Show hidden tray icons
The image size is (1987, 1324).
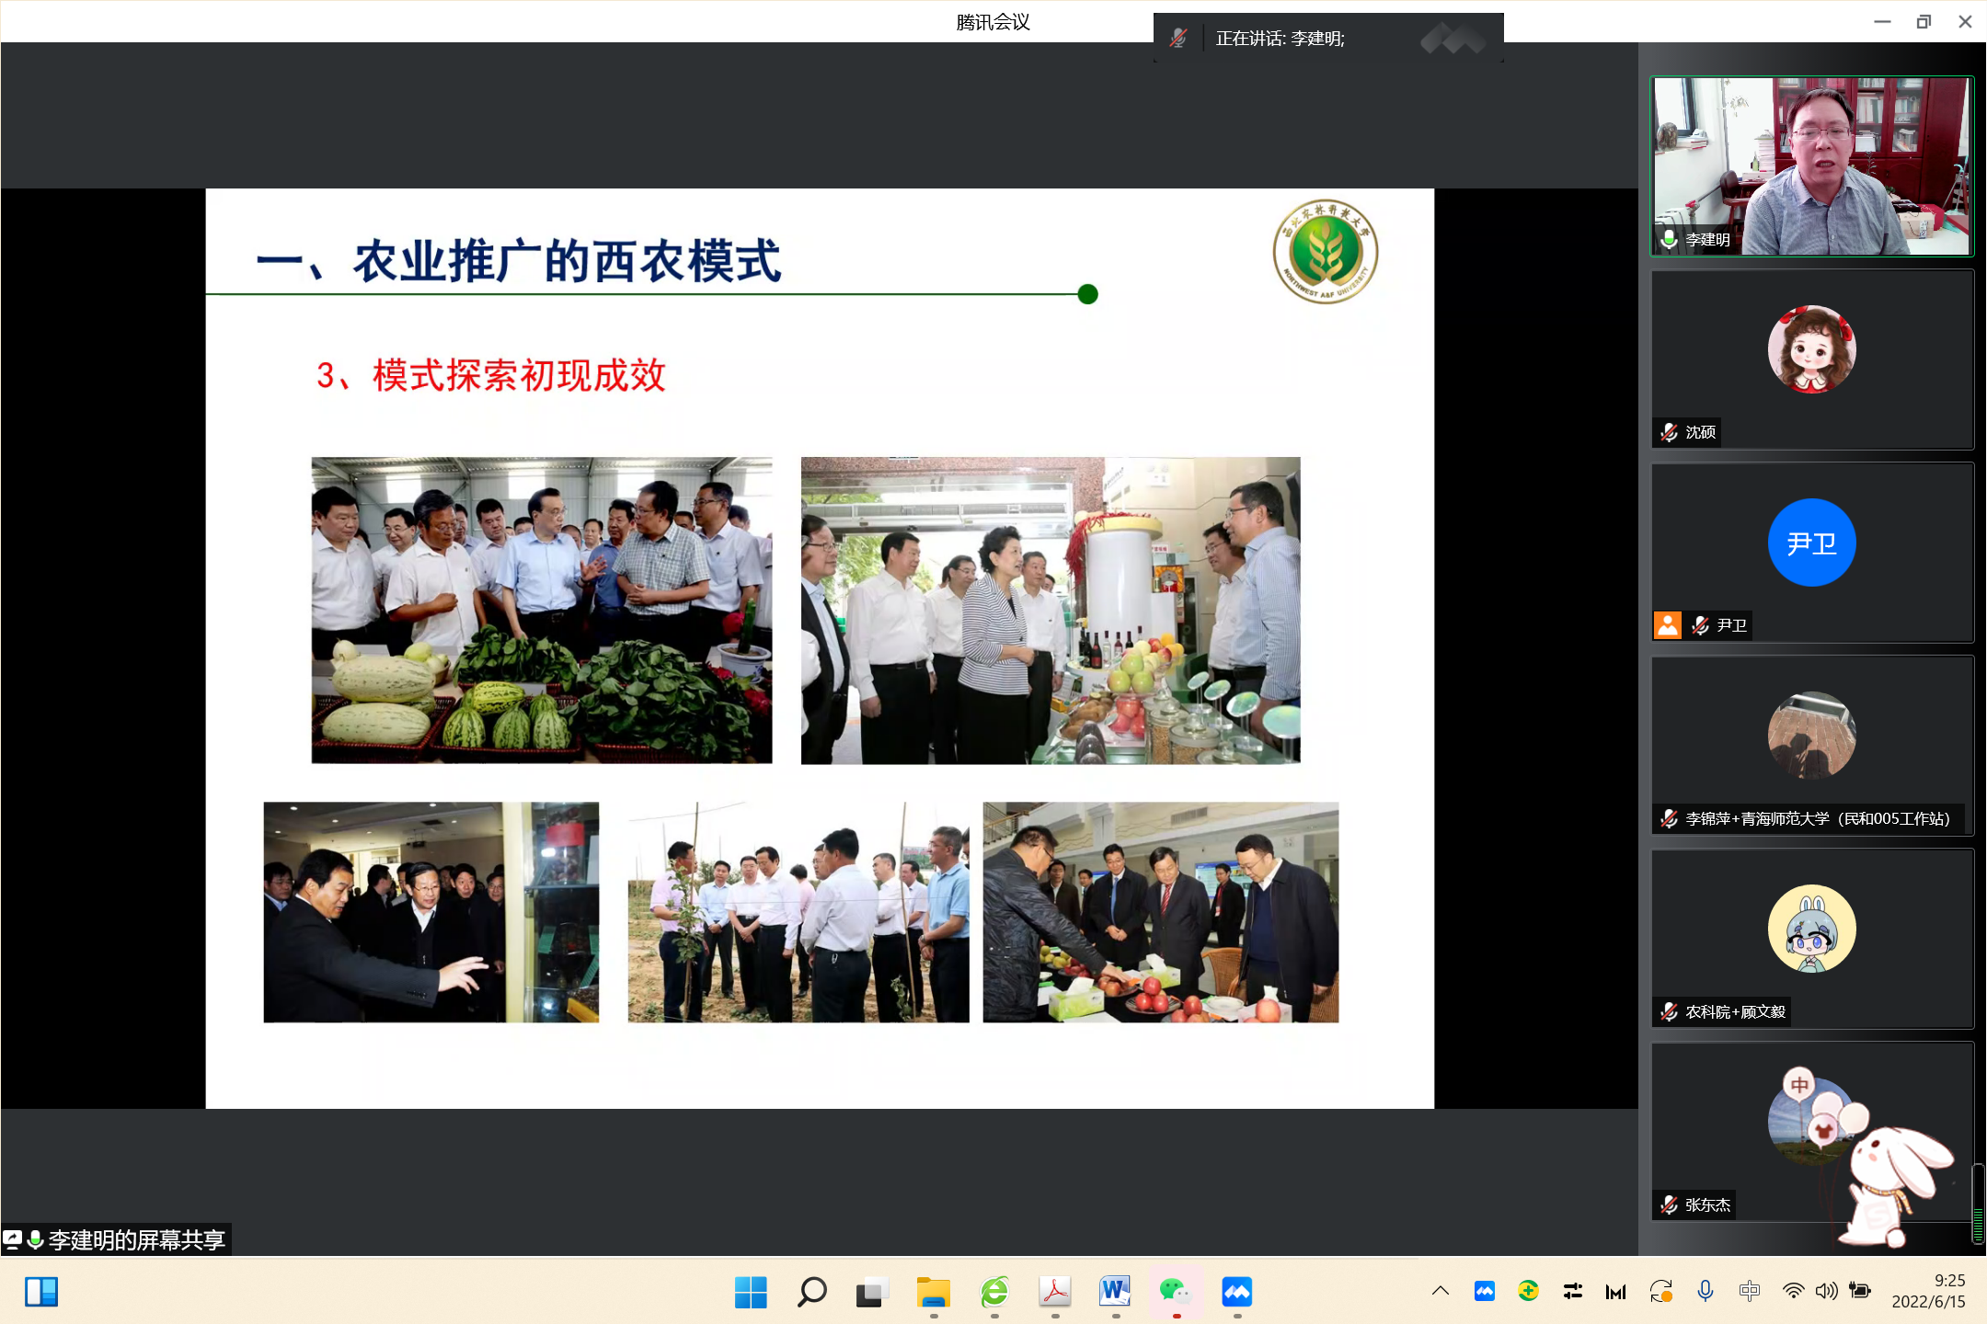[1441, 1291]
